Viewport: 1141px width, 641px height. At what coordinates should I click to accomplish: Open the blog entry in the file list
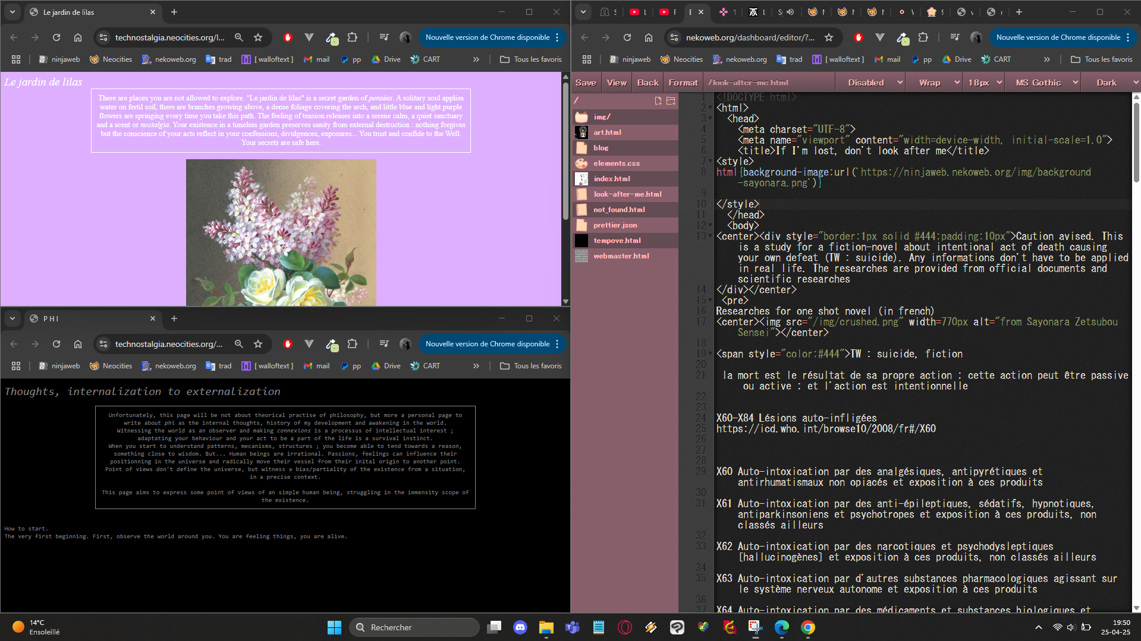(x=625, y=148)
